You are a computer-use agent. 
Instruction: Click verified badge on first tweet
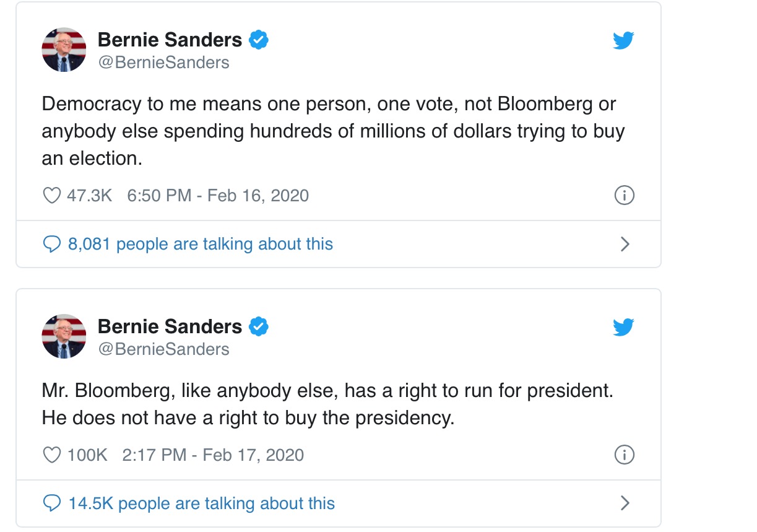tap(259, 40)
